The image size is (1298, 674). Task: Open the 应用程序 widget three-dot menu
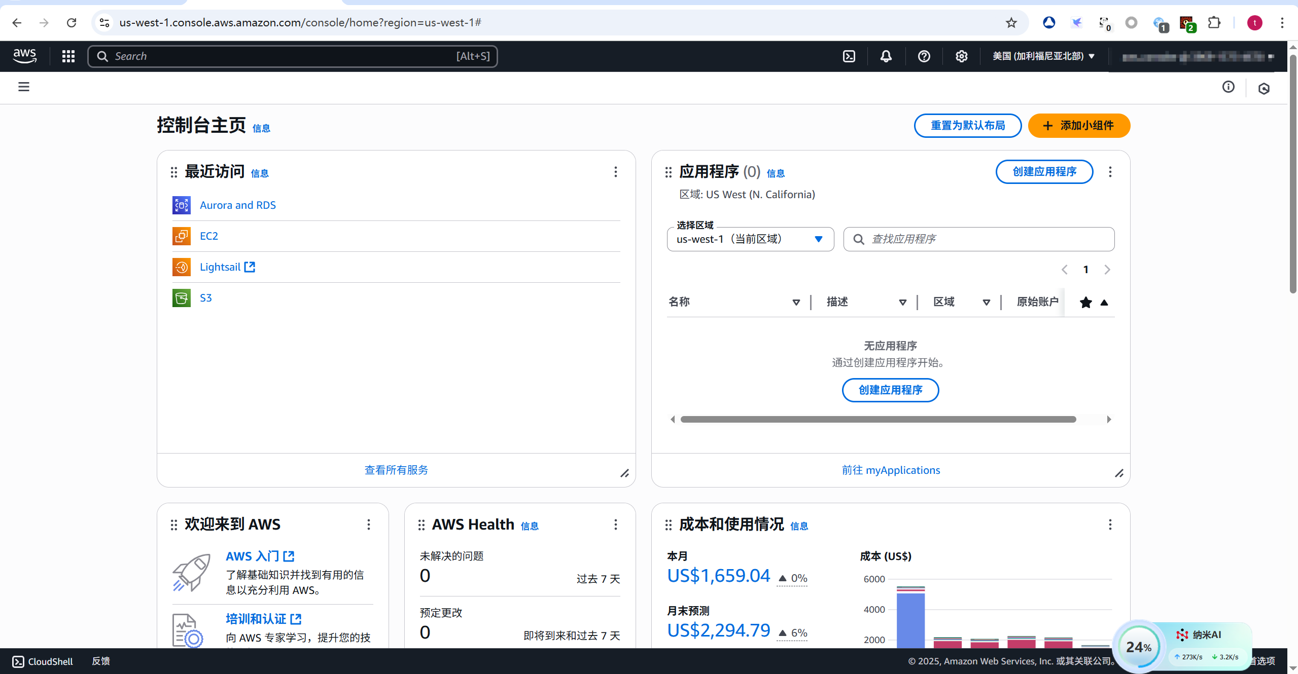click(1110, 172)
